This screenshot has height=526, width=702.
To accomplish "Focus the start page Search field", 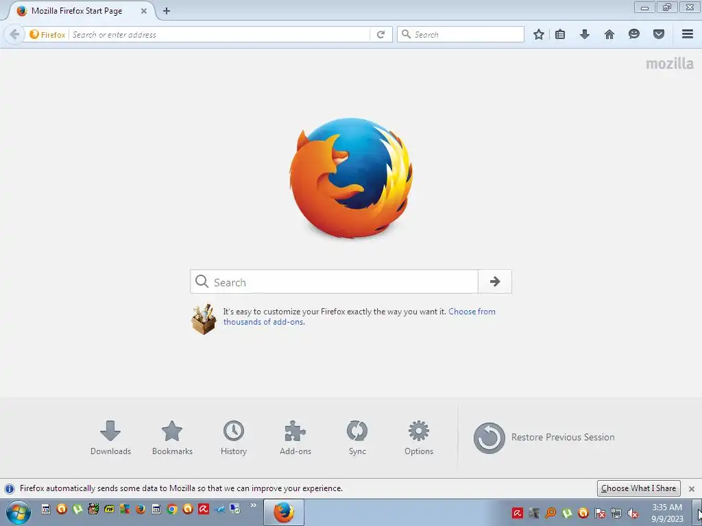I will click(334, 281).
